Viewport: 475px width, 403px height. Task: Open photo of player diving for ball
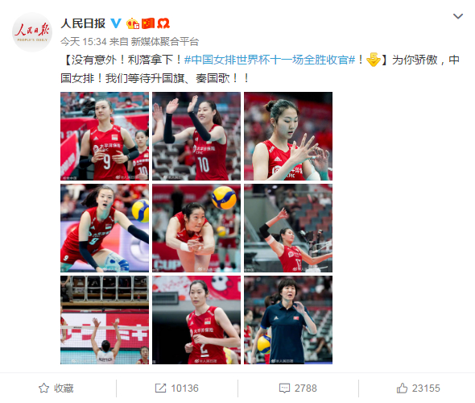click(196, 228)
